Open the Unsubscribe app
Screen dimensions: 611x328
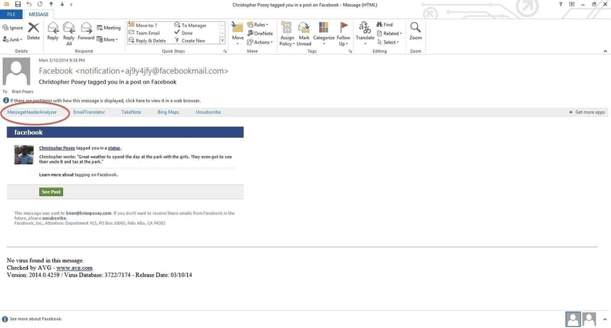[208, 112]
